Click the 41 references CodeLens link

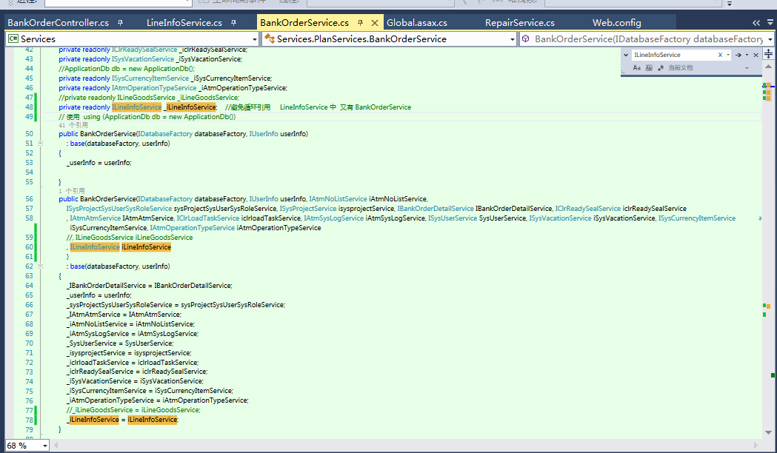[73, 125]
